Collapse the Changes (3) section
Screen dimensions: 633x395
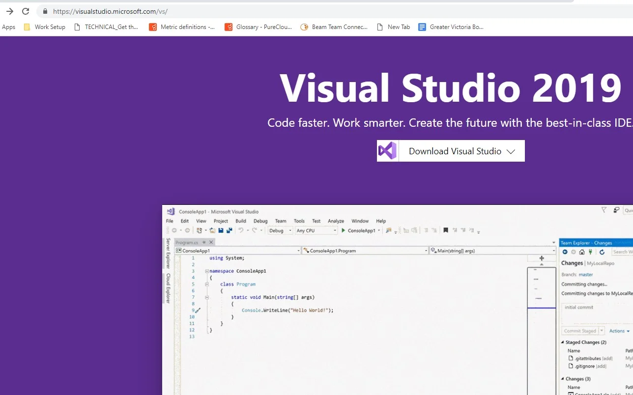(x=563, y=379)
